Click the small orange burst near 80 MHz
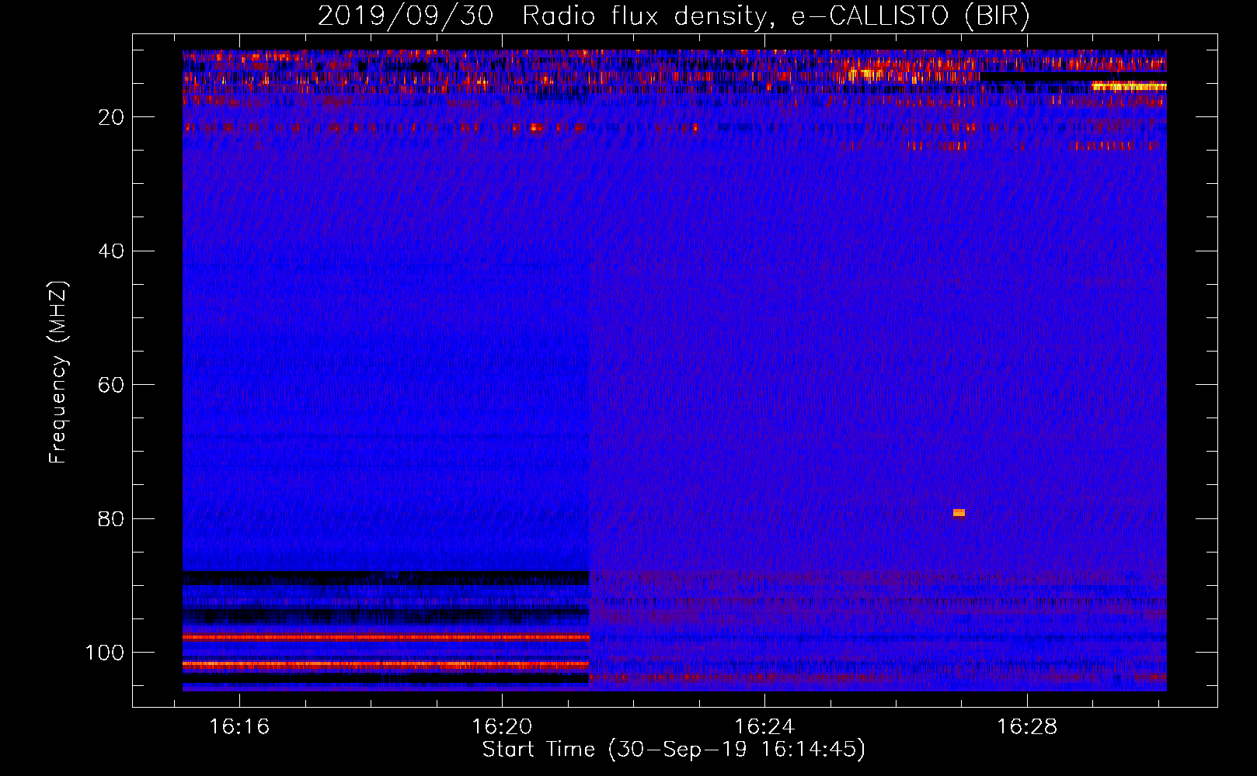 (959, 513)
